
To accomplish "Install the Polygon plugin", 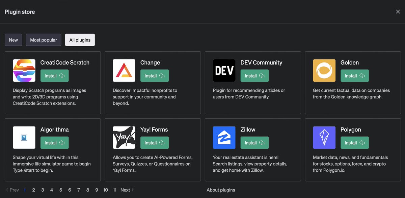I will (x=354, y=142).
